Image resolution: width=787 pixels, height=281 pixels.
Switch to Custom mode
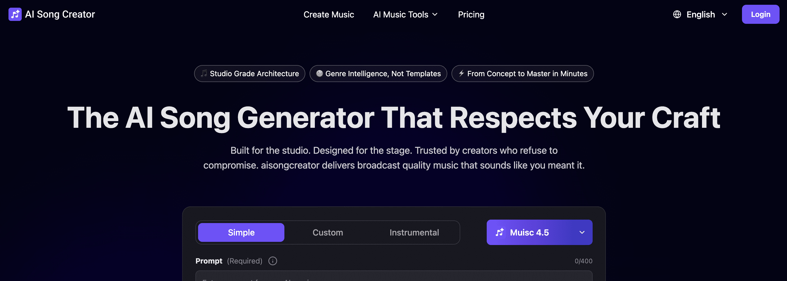point(328,232)
